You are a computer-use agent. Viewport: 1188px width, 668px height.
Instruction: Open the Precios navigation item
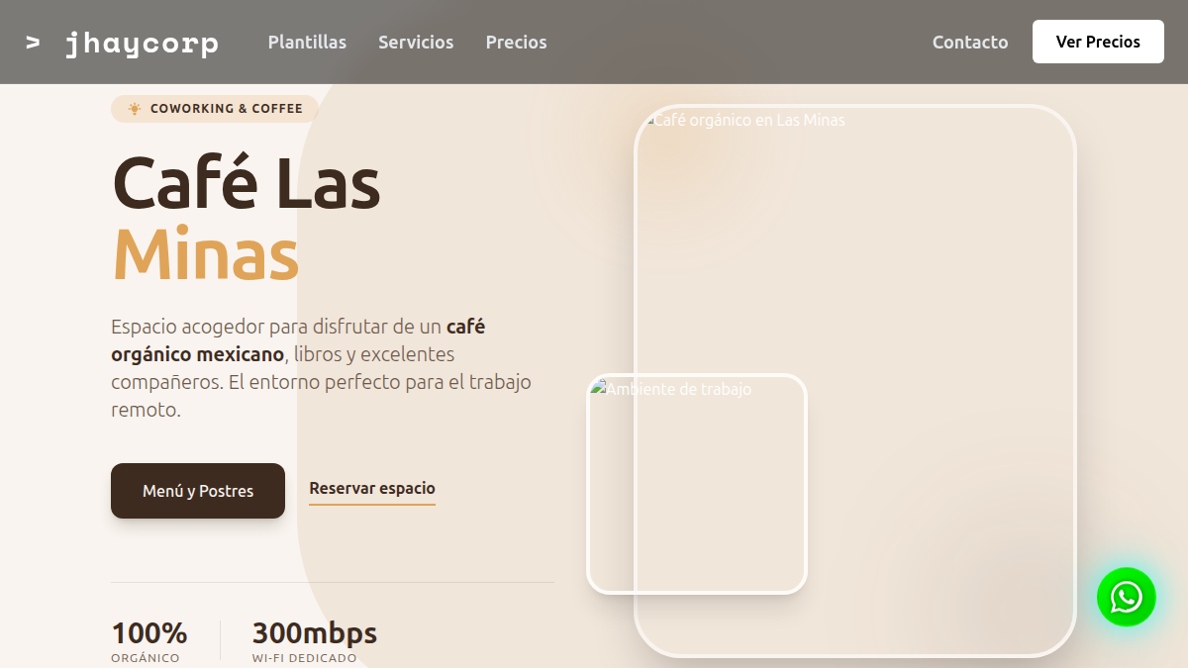(516, 42)
